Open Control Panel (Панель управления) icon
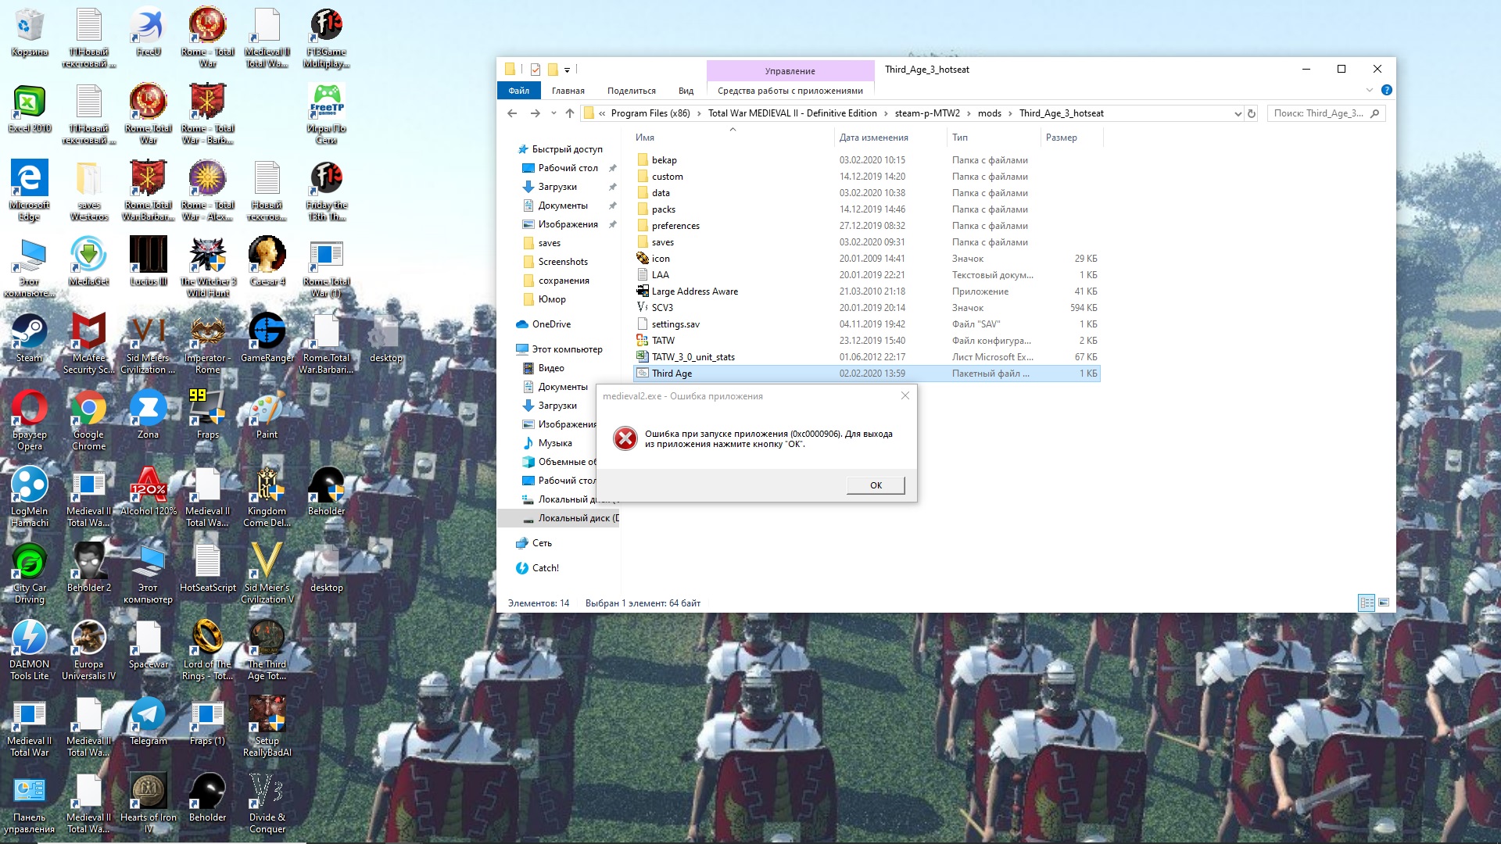Image resolution: width=1501 pixels, height=844 pixels. 29,803
